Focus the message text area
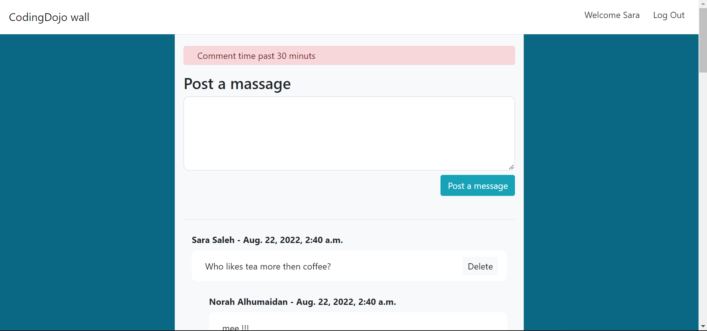The height and width of the screenshot is (331, 707). [x=349, y=133]
